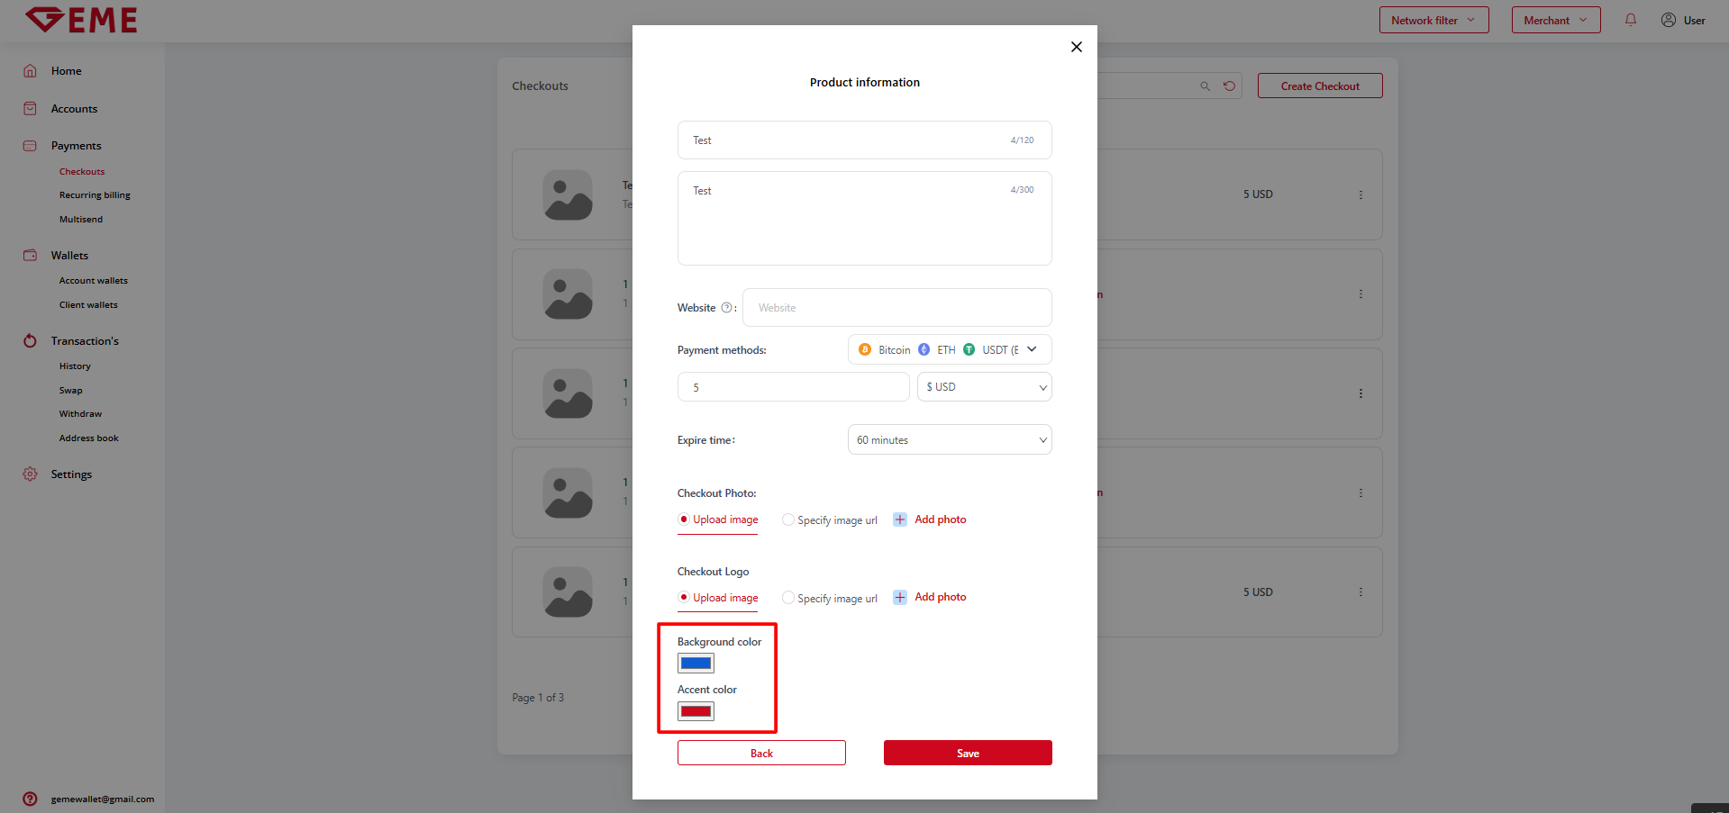1729x813 pixels.
Task: Click the notification bell icon
Action: click(x=1630, y=20)
